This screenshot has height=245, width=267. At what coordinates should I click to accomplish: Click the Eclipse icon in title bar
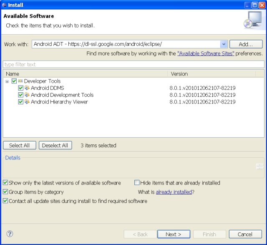[5, 5]
